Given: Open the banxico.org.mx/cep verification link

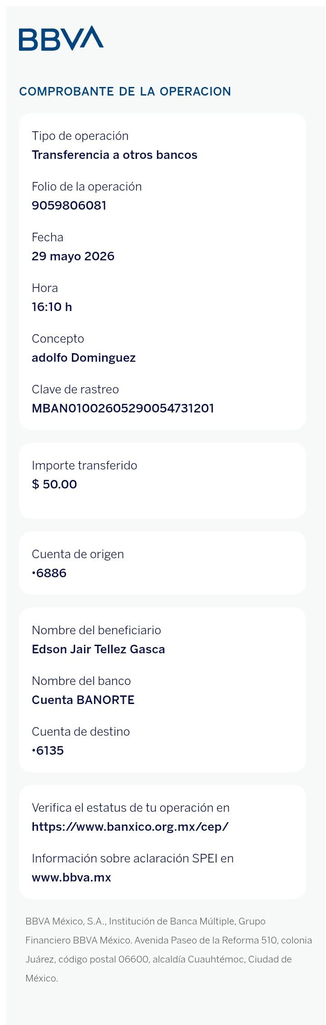Looking at the screenshot, I should tap(130, 827).
